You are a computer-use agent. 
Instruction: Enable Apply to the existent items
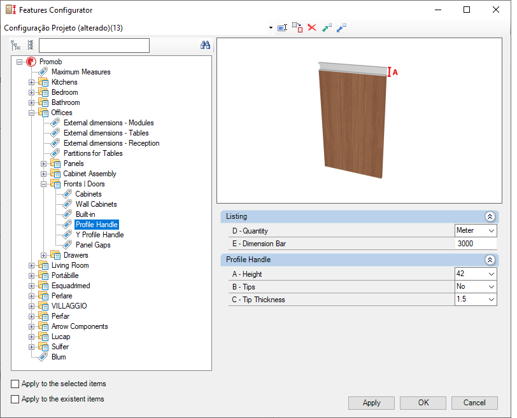coord(15,399)
